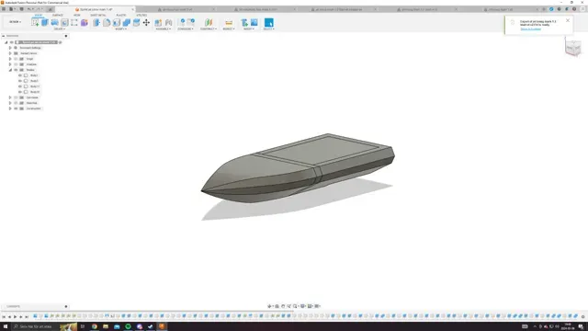Expand the Origin folder in browser
This screenshot has height=331, width=588.
(10, 59)
